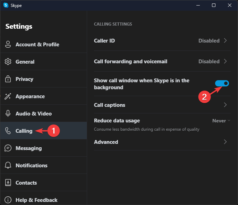
Task: Click the Reduce data usage label
Action: point(117,121)
